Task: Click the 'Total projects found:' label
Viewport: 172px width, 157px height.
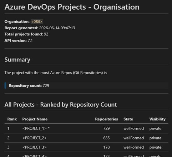Action: (23, 34)
